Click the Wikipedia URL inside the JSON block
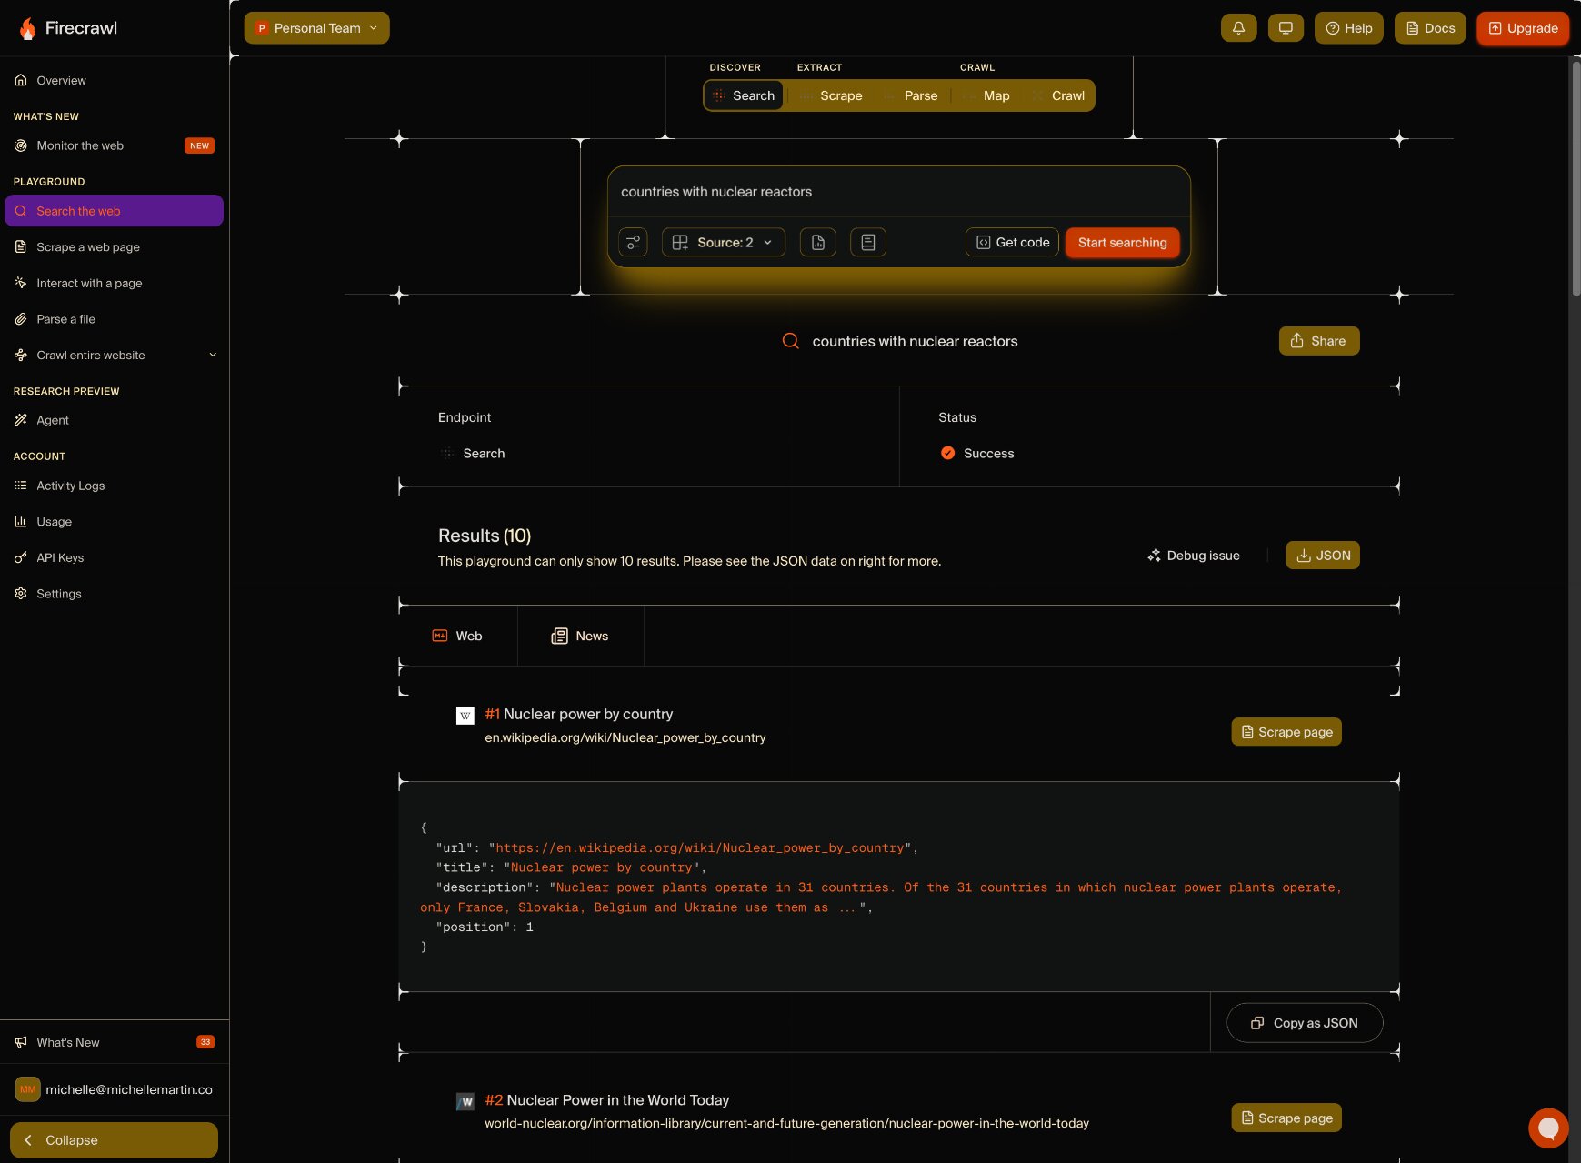Screen dimensions: 1581x1163 700,848
